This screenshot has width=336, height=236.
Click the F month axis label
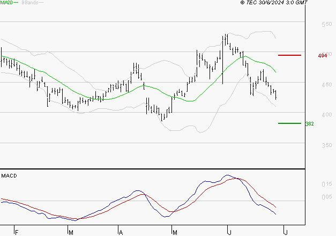pos(17,233)
